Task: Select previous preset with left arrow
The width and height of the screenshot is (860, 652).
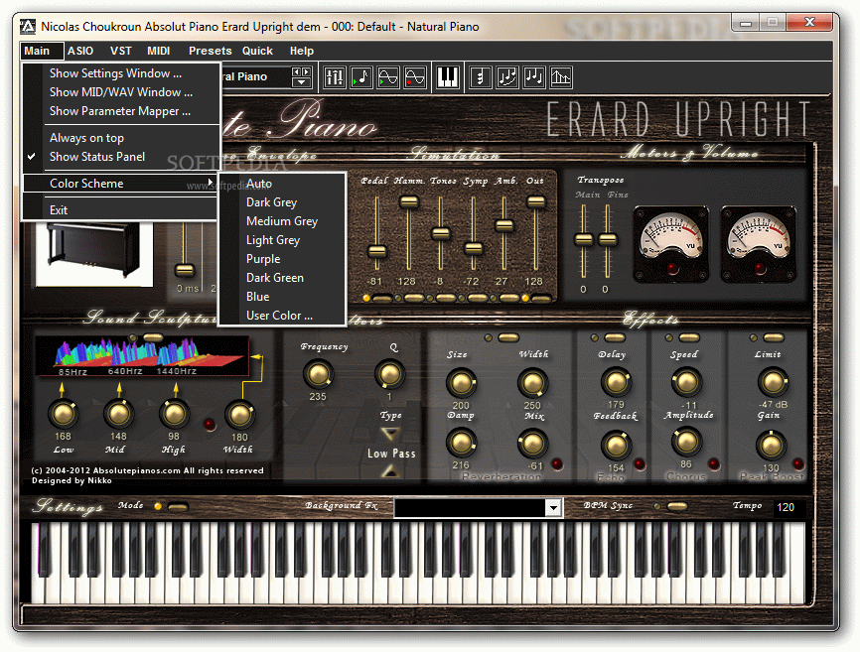Action: (x=297, y=71)
